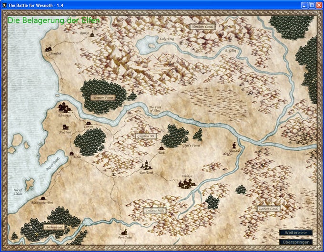Click the Lake Vrug label
Viewport: 324px width, 252px height.
[x=167, y=39]
